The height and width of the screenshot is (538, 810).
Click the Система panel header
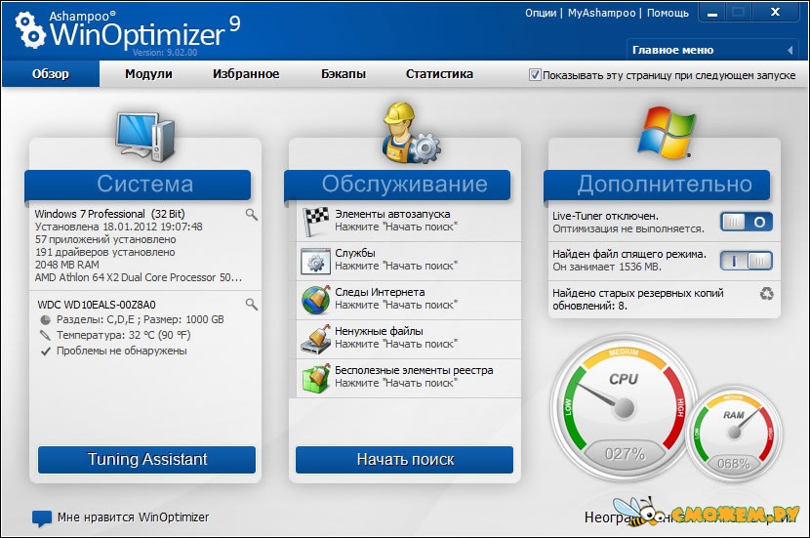pos(138,184)
